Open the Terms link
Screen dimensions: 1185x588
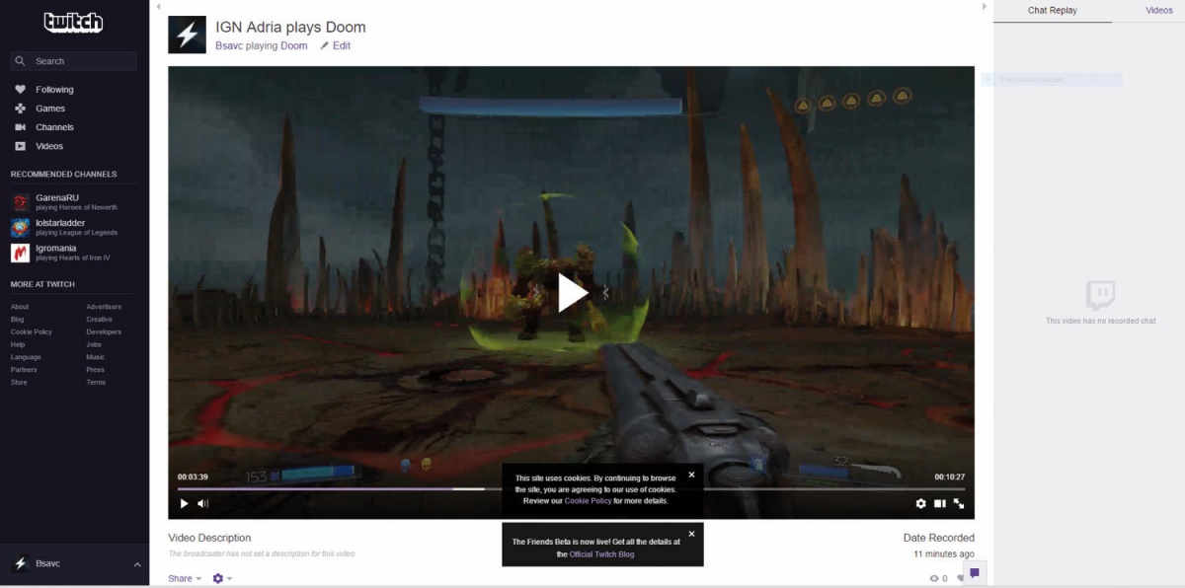coord(96,383)
